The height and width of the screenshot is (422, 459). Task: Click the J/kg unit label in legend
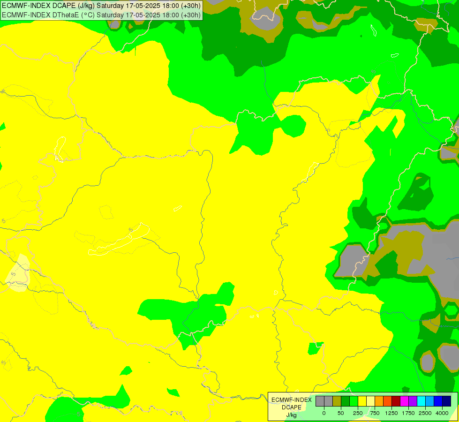292,415
